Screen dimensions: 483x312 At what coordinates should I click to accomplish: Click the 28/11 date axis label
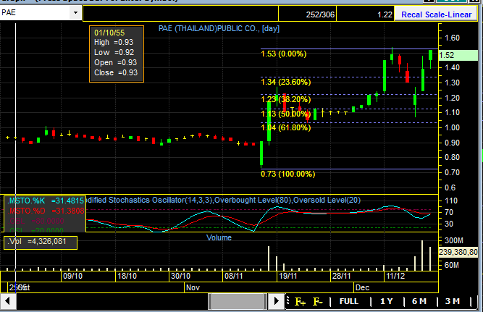[x=341, y=276]
